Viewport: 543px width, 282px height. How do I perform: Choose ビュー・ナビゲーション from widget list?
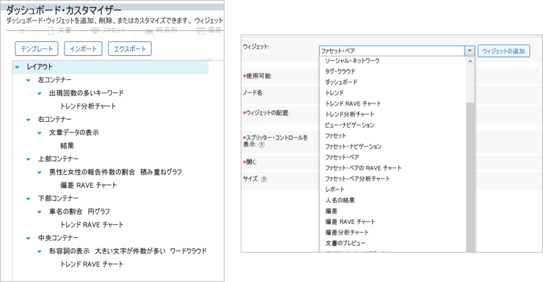(349, 125)
